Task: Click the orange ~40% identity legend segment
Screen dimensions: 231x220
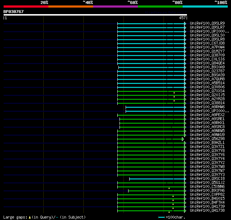Action: tap(71, 7)
